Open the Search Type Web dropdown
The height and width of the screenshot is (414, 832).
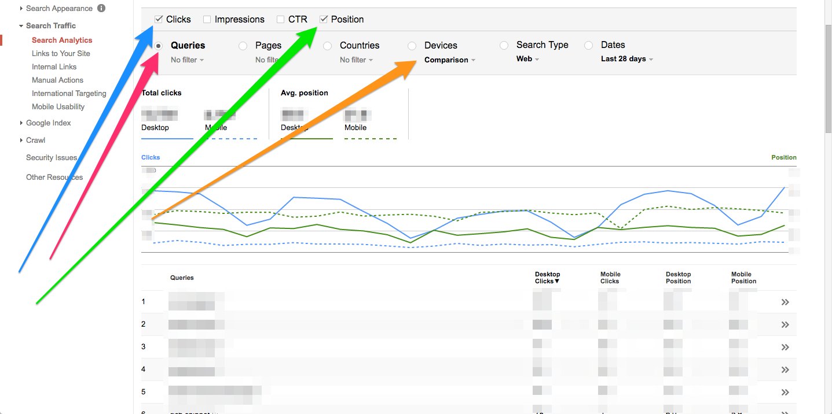(x=527, y=59)
